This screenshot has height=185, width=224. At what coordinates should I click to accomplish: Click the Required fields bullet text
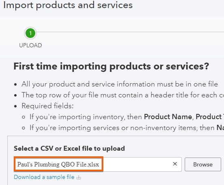pos(47,106)
